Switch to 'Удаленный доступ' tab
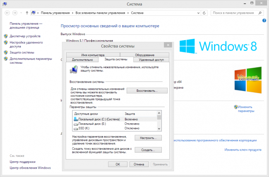This screenshot has width=269, height=177. tap(151, 60)
